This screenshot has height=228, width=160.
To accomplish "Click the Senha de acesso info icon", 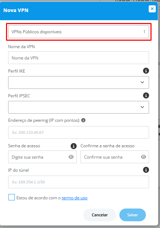I will (x=73, y=146).
